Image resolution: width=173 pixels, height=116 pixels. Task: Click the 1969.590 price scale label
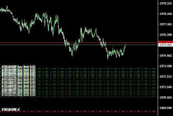[x=166, y=108]
